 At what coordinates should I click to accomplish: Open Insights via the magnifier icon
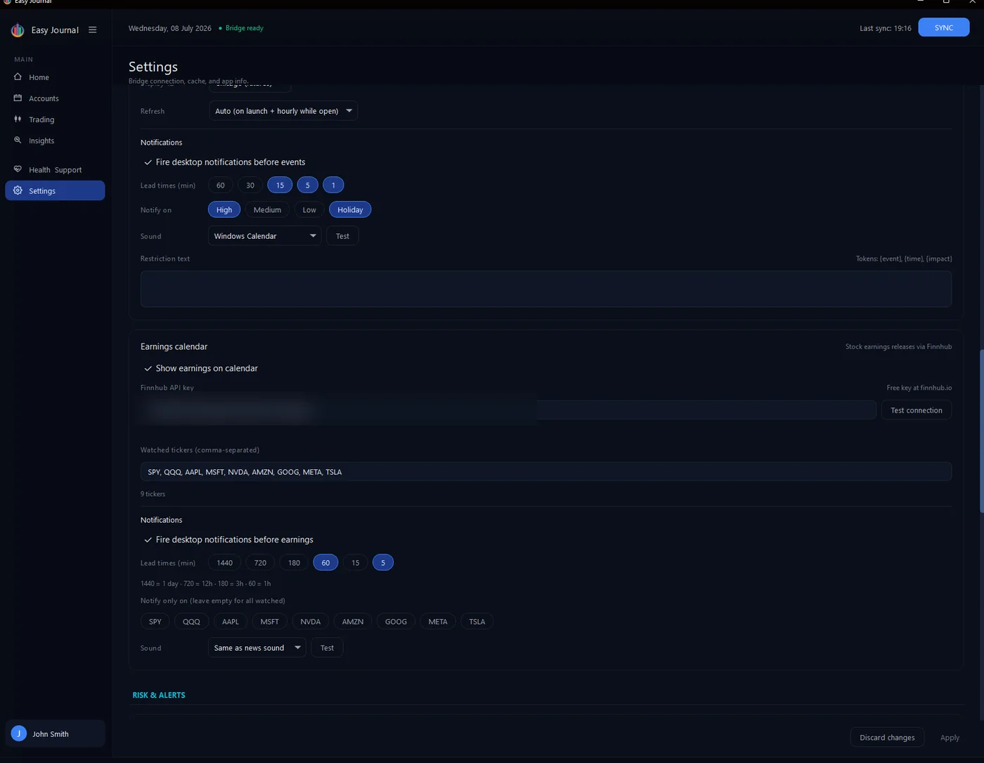click(18, 140)
